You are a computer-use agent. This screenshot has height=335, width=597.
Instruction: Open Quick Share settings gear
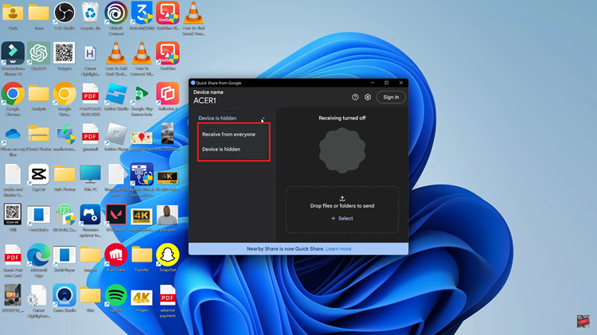point(368,97)
